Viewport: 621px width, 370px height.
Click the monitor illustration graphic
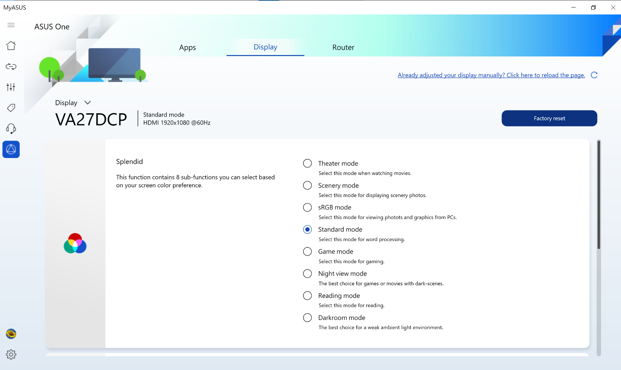[x=114, y=65]
